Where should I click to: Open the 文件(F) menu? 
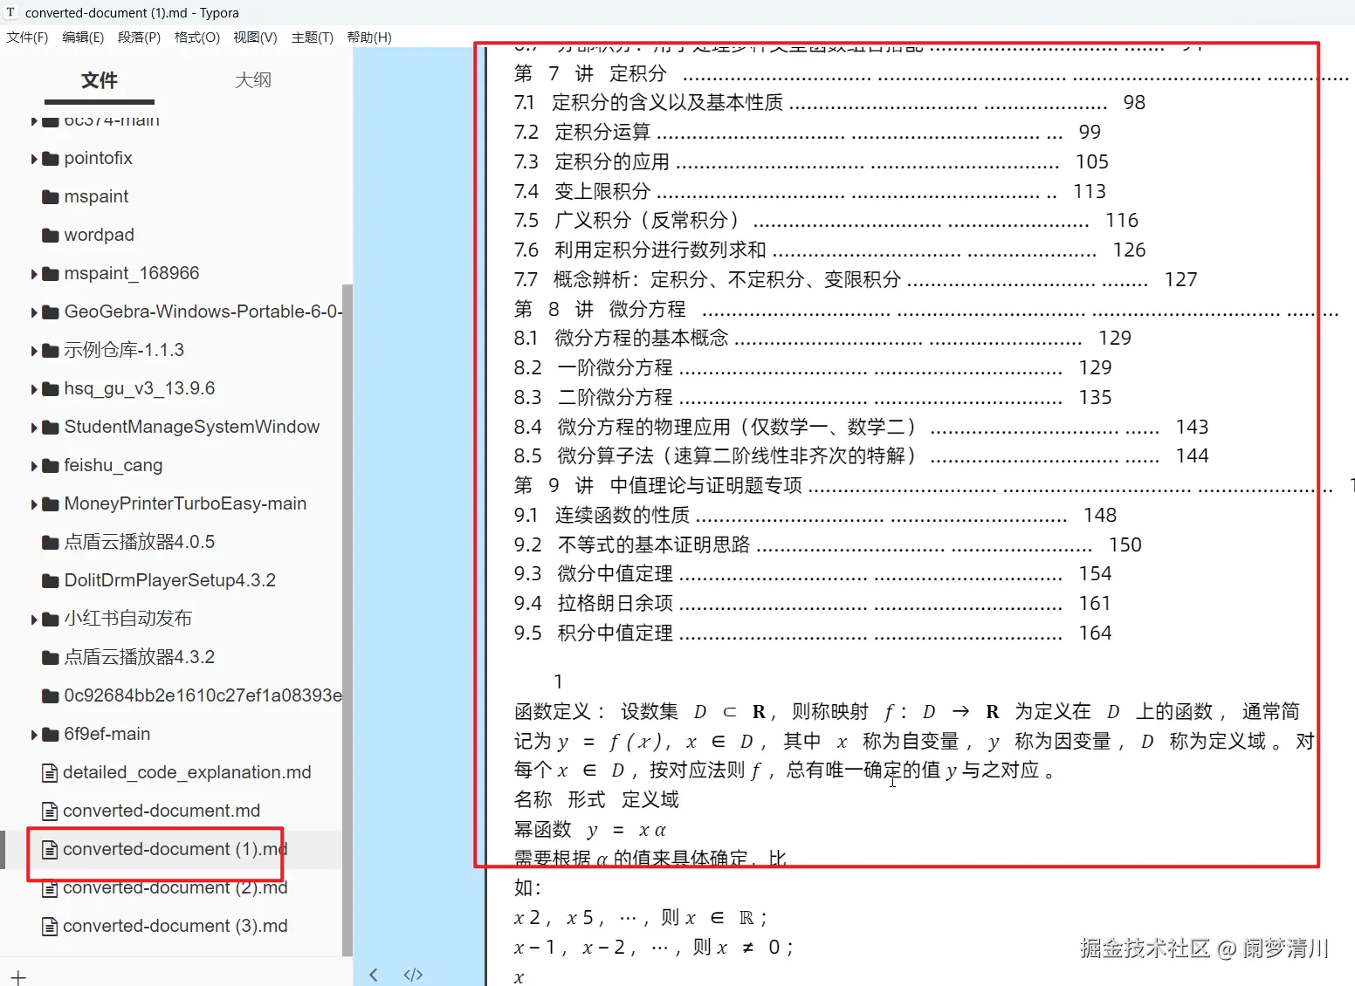(27, 38)
